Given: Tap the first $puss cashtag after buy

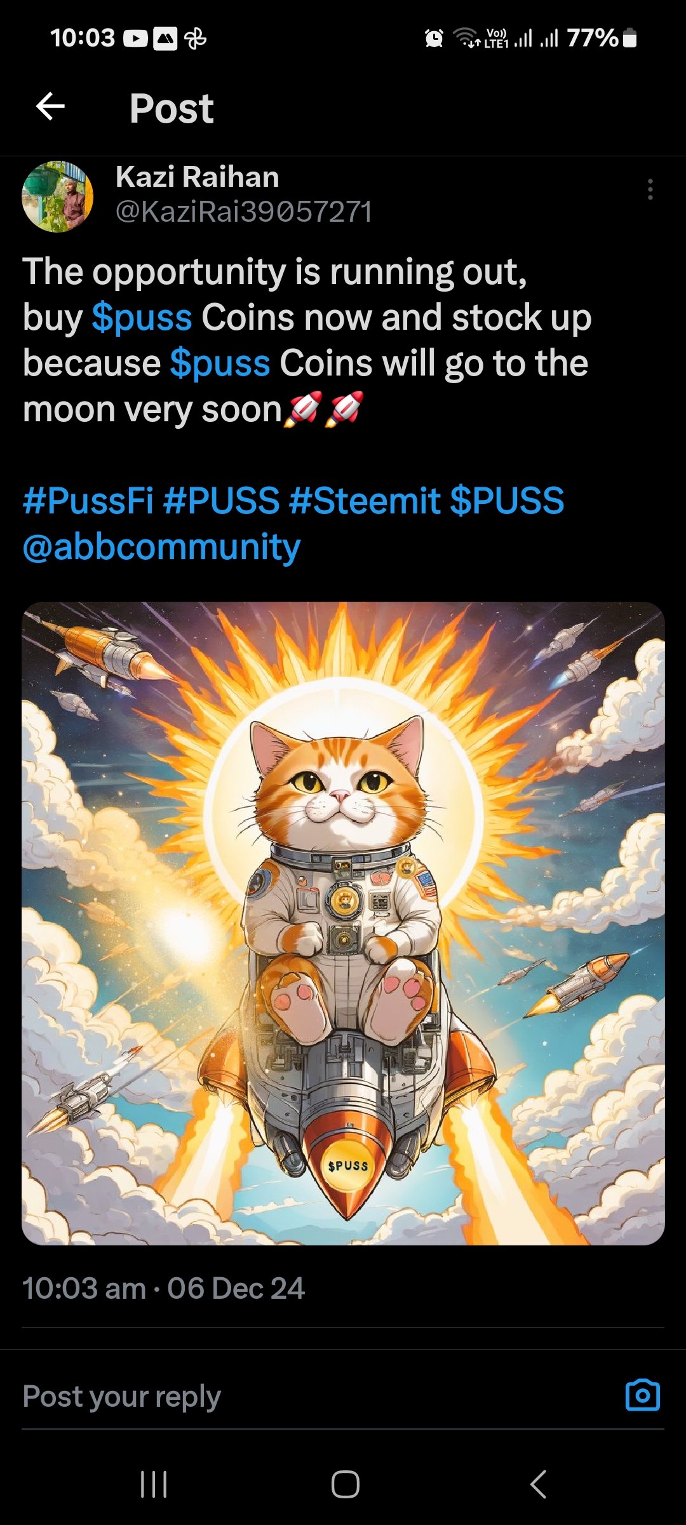Looking at the screenshot, I should point(142,318).
